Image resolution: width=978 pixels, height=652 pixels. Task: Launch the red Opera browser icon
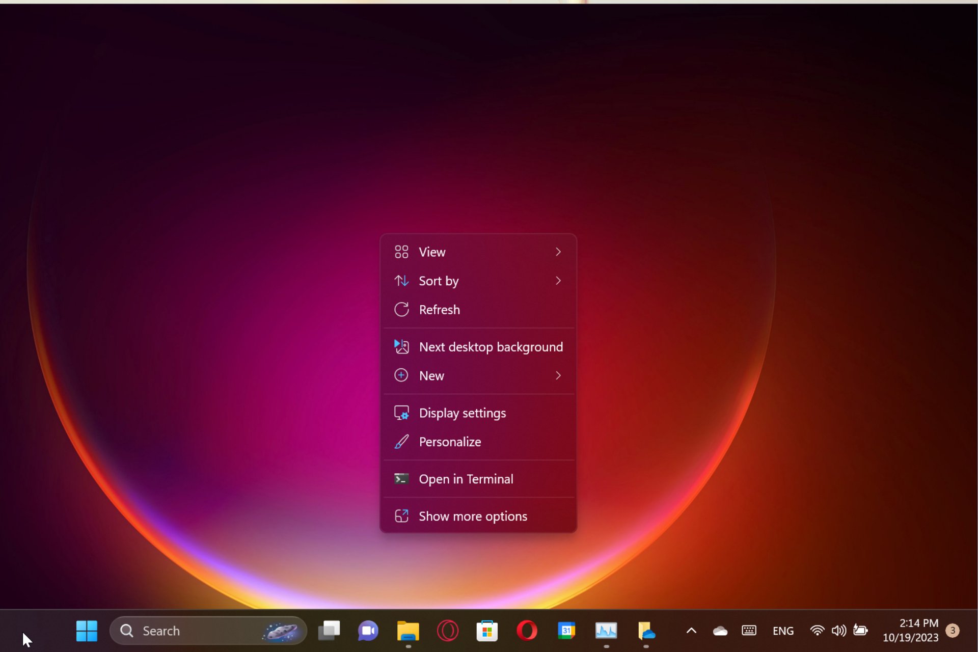pos(527,631)
